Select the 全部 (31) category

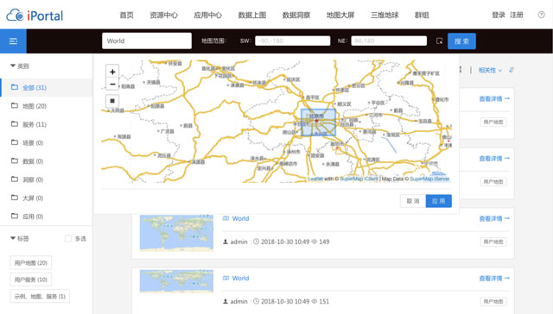[46, 88]
